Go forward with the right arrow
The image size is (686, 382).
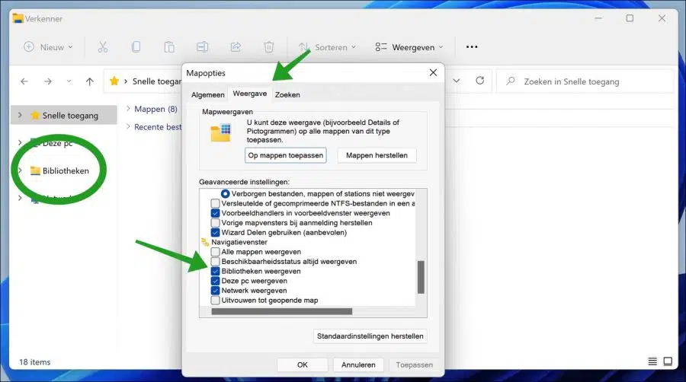[x=48, y=81]
